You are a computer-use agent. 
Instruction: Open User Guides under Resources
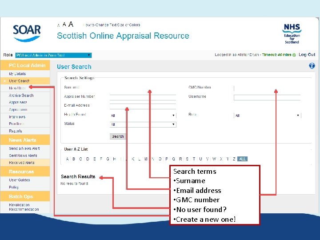click(20, 180)
